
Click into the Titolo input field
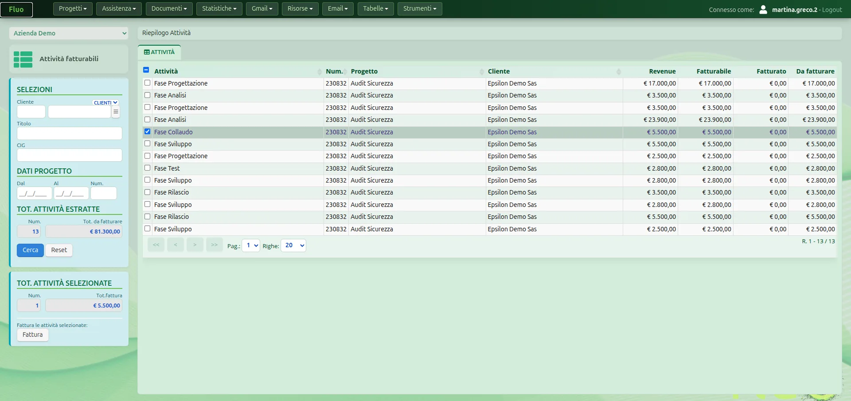70,133
